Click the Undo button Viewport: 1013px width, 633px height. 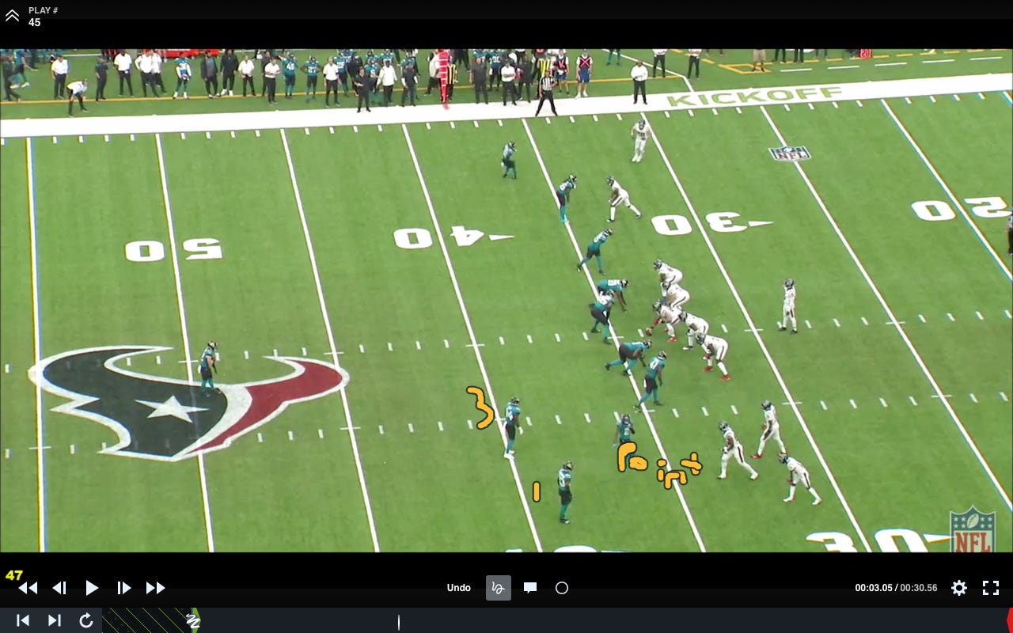pyautogui.click(x=459, y=588)
